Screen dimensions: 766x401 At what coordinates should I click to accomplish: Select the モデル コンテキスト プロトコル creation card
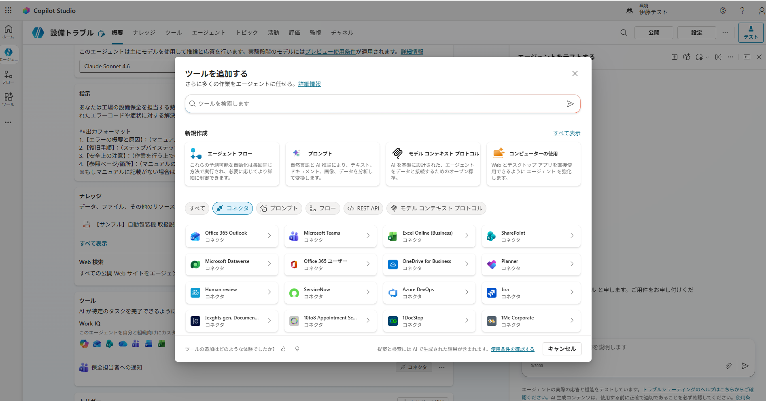click(x=433, y=164)
